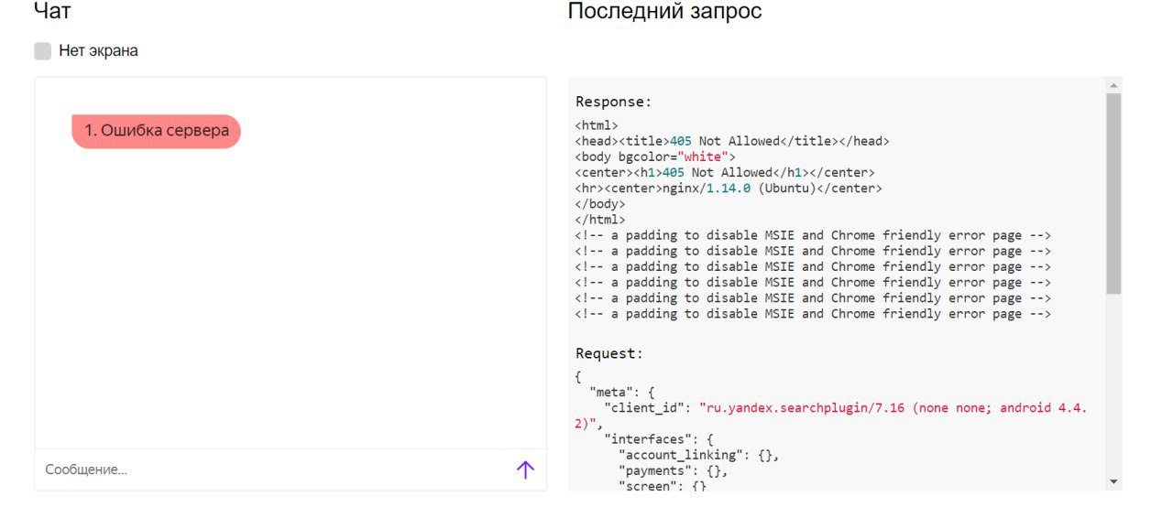The width and height of the screenshot is (1173, 507).
Task: Tick the "Нет экрана" checkbox
Action: coord(43,51)
